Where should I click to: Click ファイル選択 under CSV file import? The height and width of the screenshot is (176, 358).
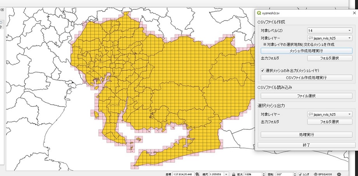306,95
